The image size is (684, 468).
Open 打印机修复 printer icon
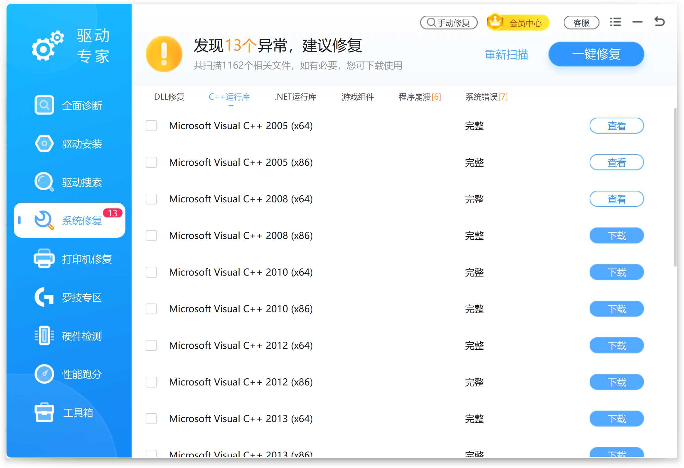click(x=44, y=259)
